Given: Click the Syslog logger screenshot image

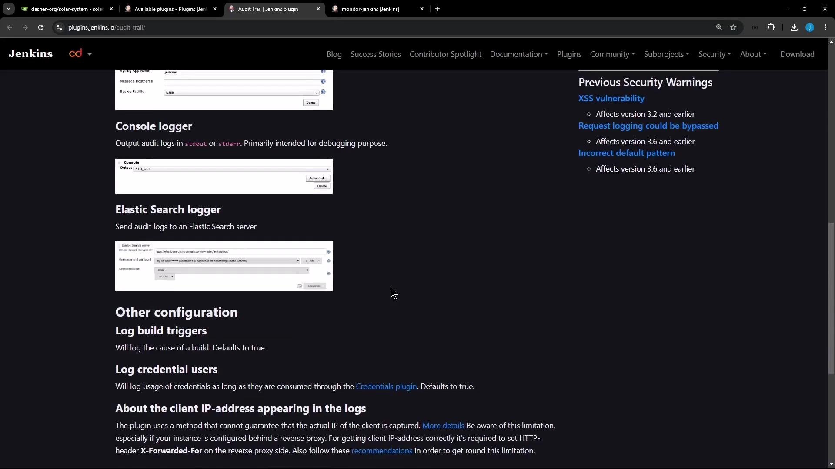Looking at the screenshot, I should pyautogui.click(x=224, y=90).
